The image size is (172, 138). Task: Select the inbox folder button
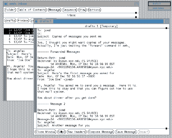(x=23, y=20)
